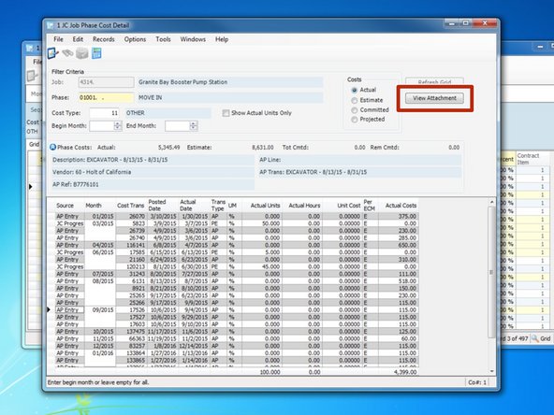Click the Begin Month spinner arrows
Viewport: 554px width, 415px height.
[x=118, y=125]
